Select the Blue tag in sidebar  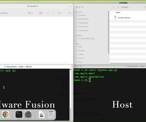tap(80, 62)
